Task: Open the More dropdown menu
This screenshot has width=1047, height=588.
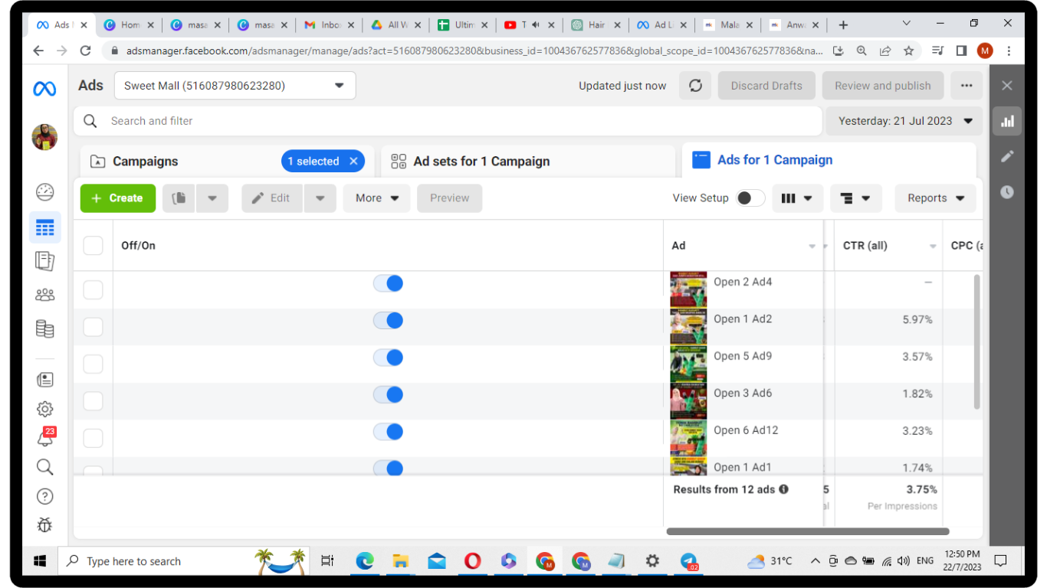Action: pos(376,198)
